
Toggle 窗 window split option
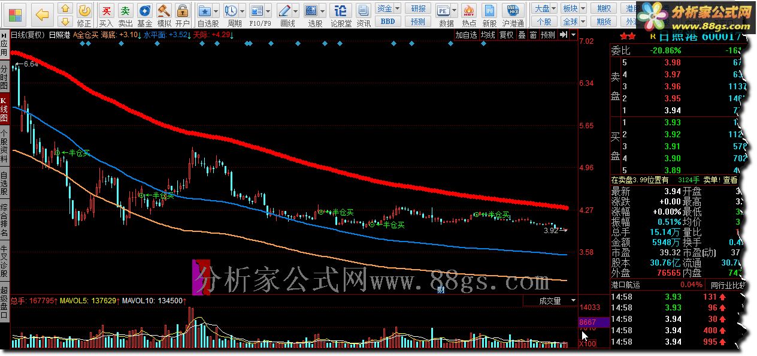coord(533,35)
